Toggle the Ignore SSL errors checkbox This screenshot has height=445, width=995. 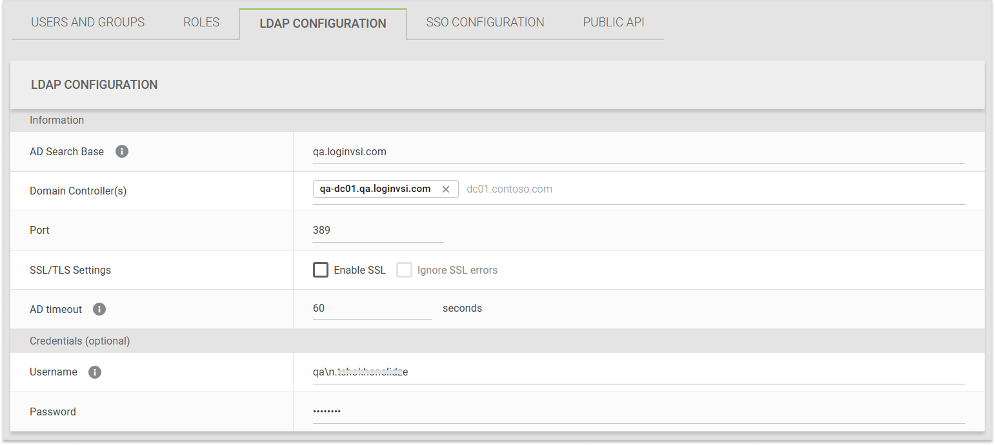pyautogui.click(x=405, y=270)
